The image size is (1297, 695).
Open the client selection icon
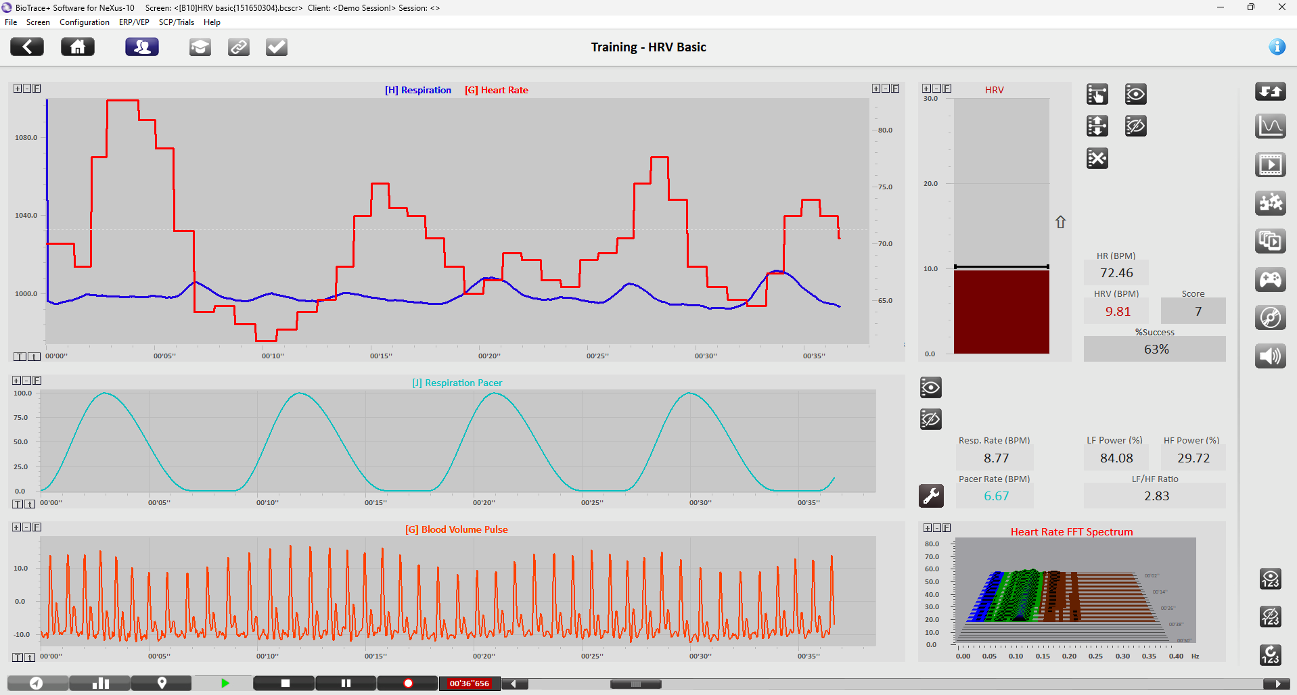142,47
